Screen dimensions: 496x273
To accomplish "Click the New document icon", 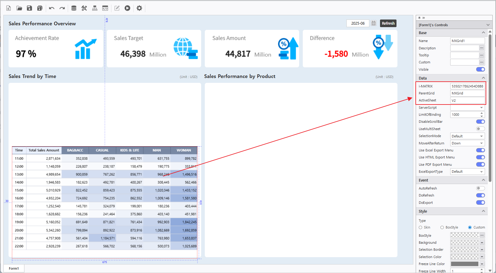I will click(x=9, y=8).
